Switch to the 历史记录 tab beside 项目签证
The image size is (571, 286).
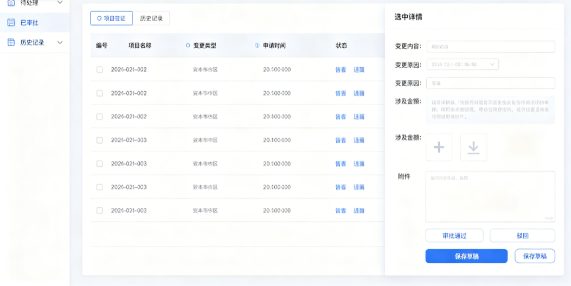pos(151,18)
